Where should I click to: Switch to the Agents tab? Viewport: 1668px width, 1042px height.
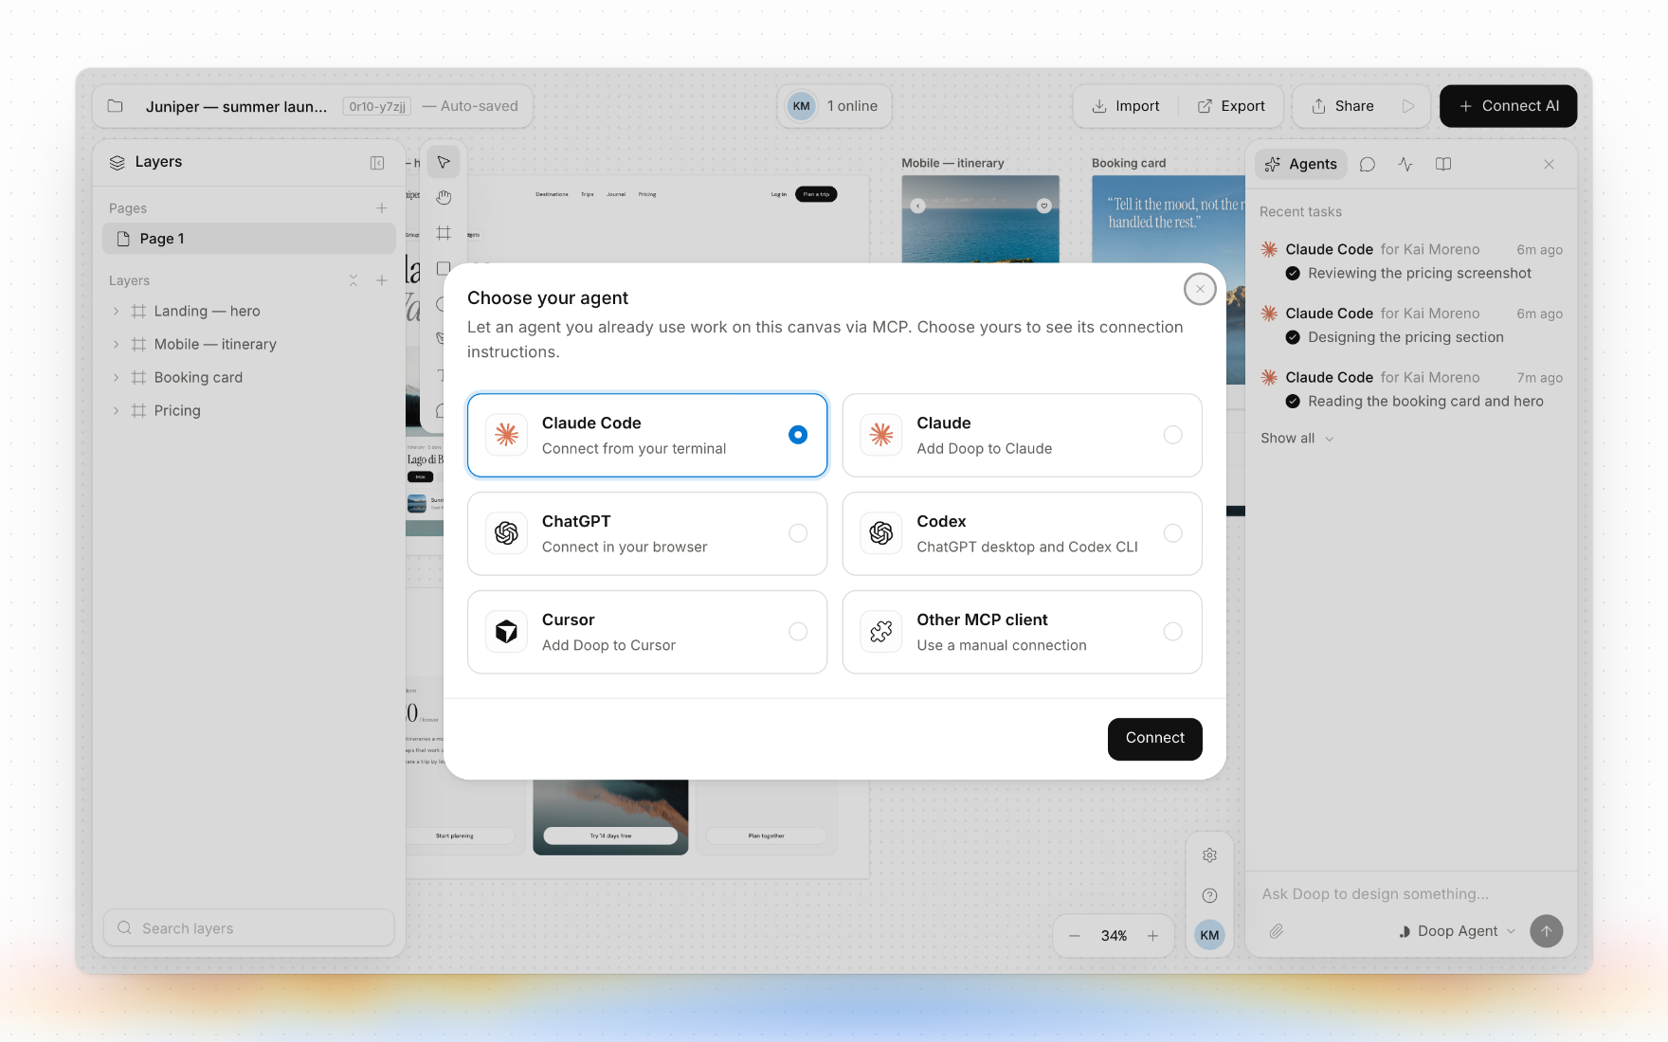tap(1301, 164)
